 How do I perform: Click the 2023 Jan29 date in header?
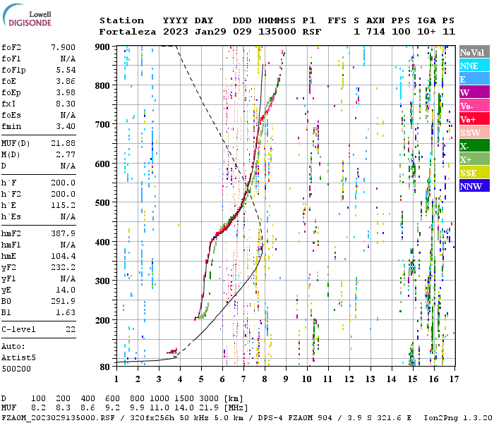[189, 32]
